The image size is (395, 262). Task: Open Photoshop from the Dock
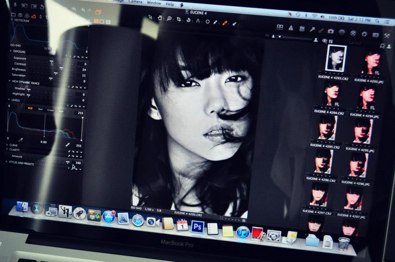pyautogui.click(x=197, y=227)
